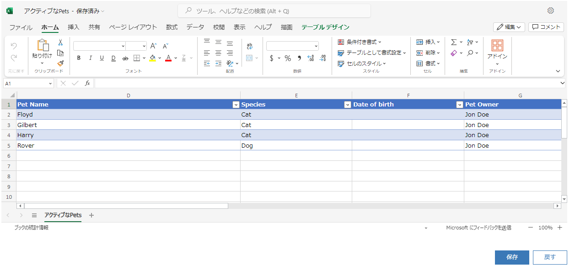Open the Species column filter dropdown
The image size is (575, 271).
click(348, 105)
